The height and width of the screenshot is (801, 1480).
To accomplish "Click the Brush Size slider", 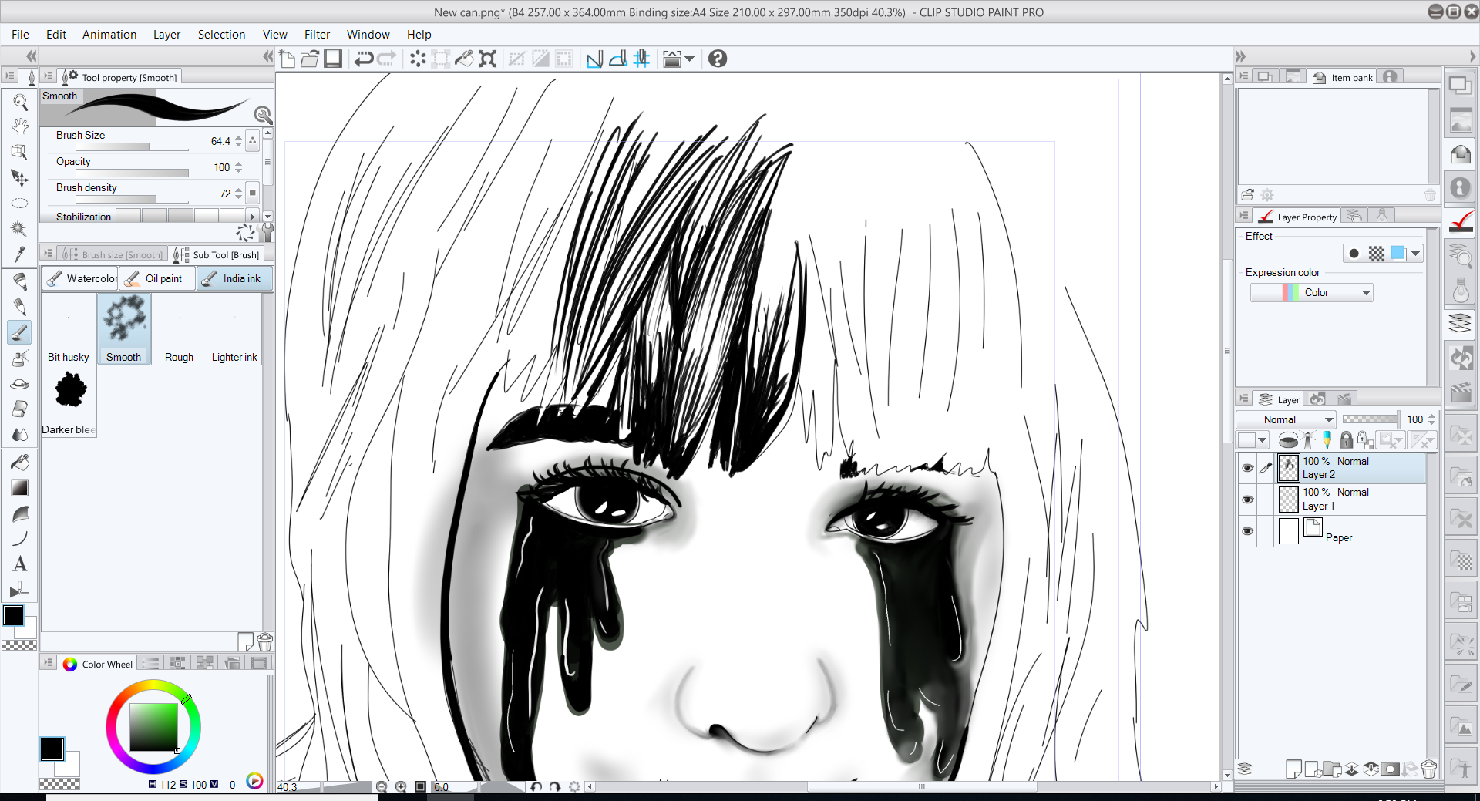I will pos(132,146).
